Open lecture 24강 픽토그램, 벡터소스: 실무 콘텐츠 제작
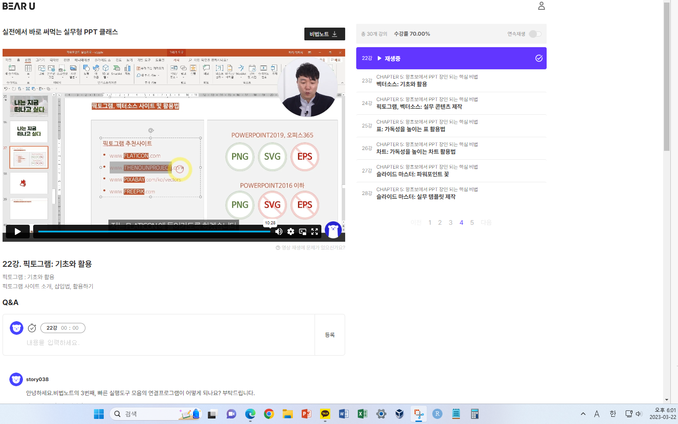678x424 pixels. (x=451, y=103)
